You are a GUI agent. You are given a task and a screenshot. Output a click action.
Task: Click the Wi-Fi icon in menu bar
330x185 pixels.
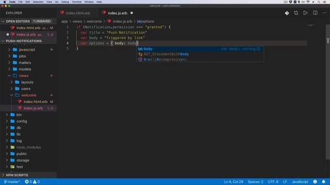tap(308, 2)
